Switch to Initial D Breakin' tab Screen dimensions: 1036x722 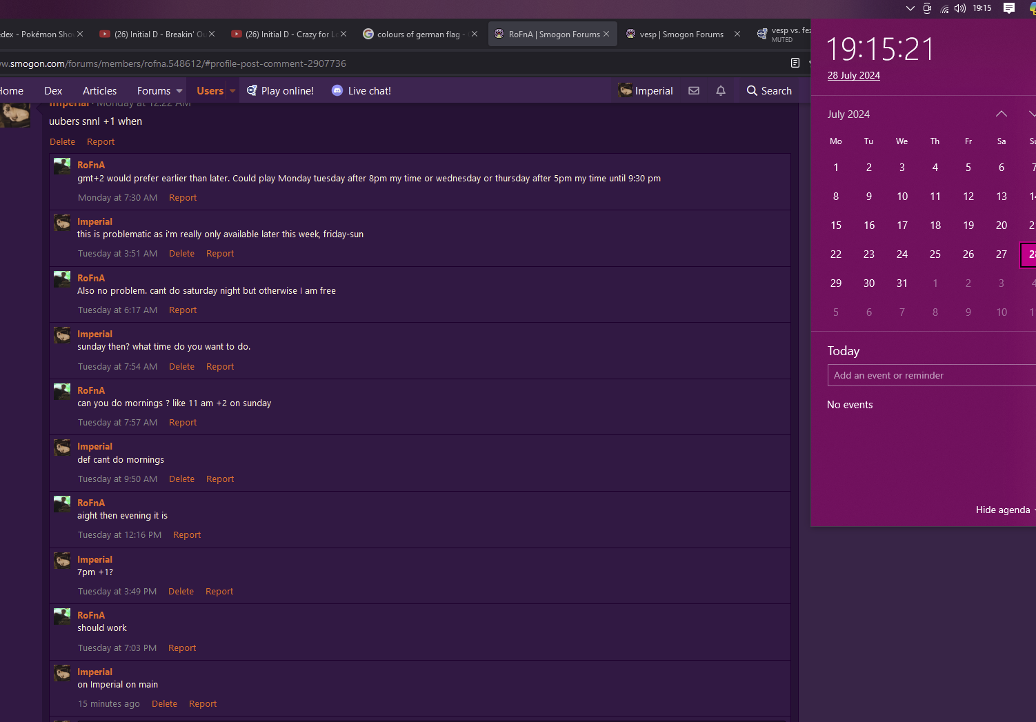159,34
